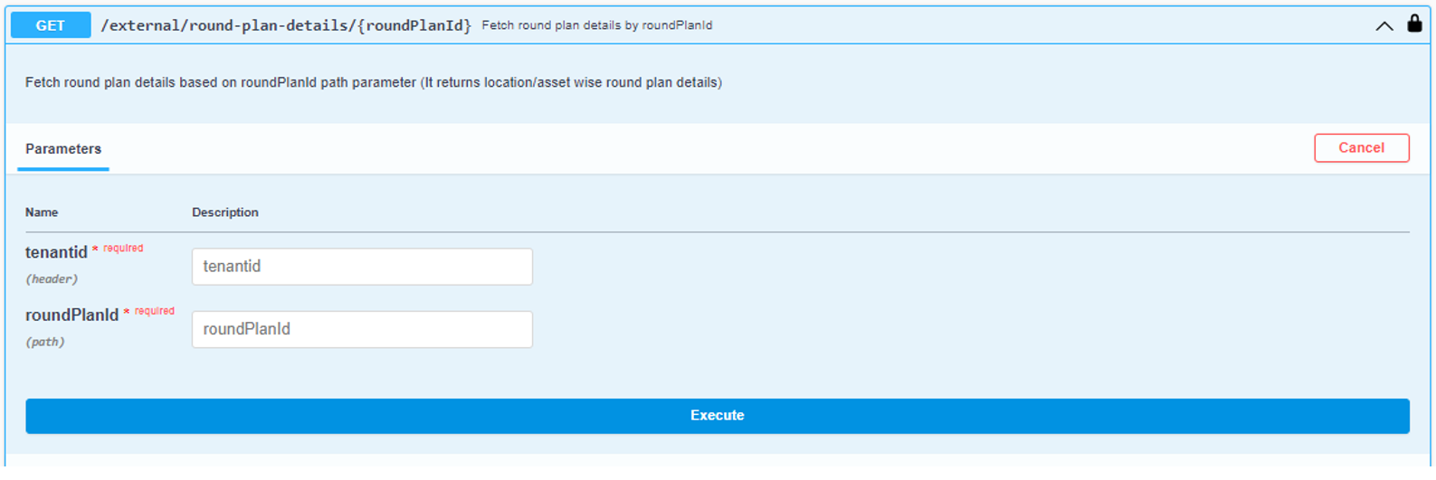The width and height of the screenshot is (1436, 480).
Task: Click the required marker beside roundPlanId
Action: (155, 311)
